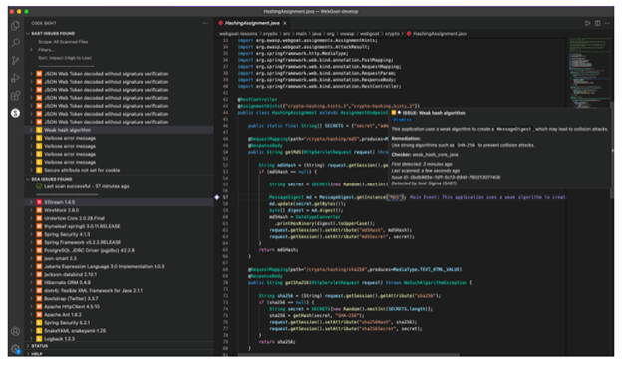Collapse the SAST ISSUES FOUND section
622x366 pixels.
click(x=119, y=33)
